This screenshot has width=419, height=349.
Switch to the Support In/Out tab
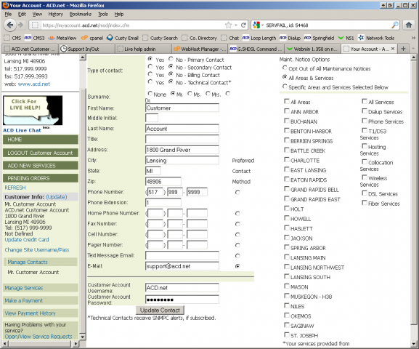point(86,49)
